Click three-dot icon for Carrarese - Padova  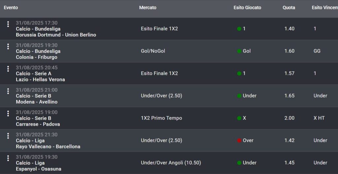tap(8, 114)
